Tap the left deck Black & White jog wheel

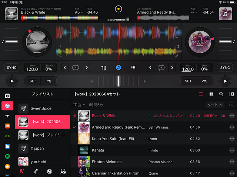(x=37, y=42)
